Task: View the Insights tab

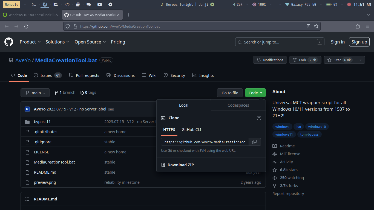Action: (x=203, y=75)
